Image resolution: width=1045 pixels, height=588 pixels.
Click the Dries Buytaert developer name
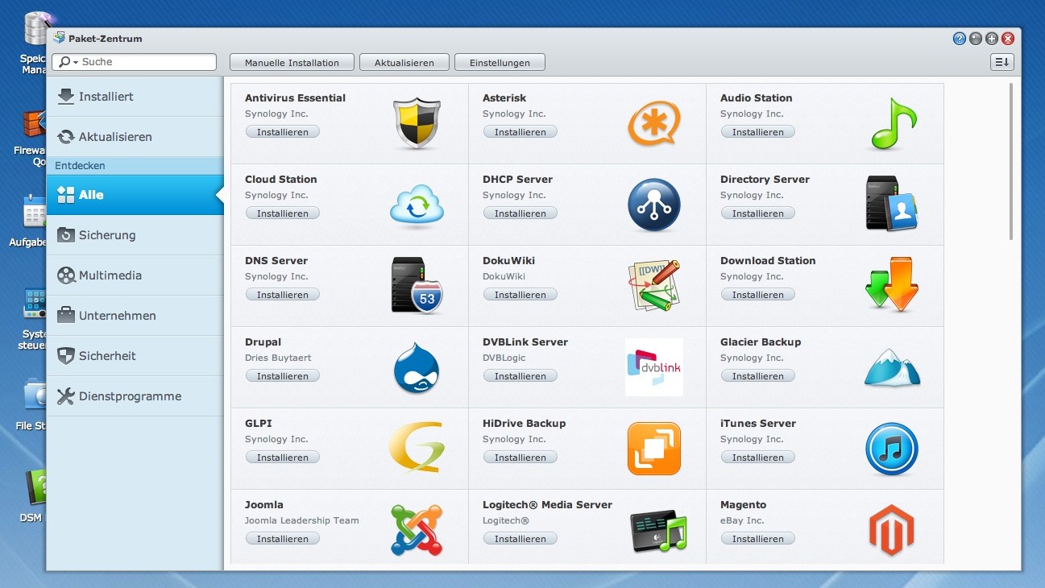(278, 358)
